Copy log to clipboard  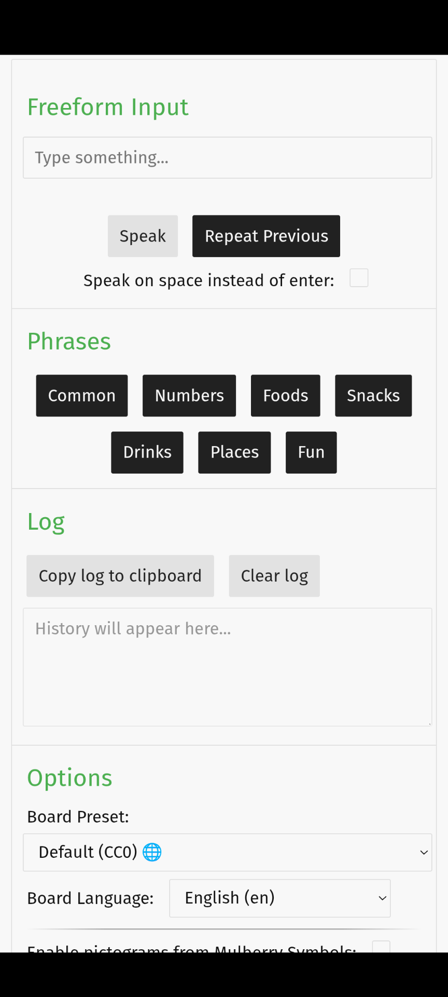(x=120, y=576)
